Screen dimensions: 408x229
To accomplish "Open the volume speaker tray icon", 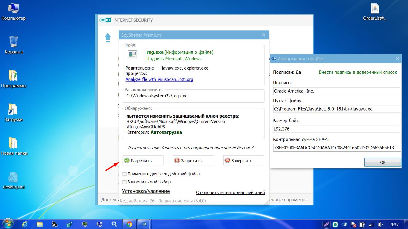I will 380,224.
